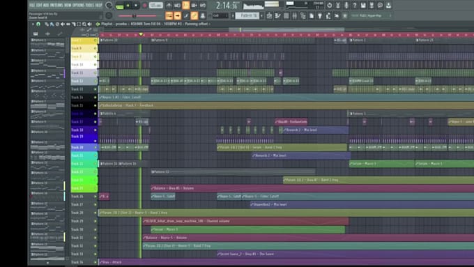
Task: Click the transport play button
Action: coord(128,6)
